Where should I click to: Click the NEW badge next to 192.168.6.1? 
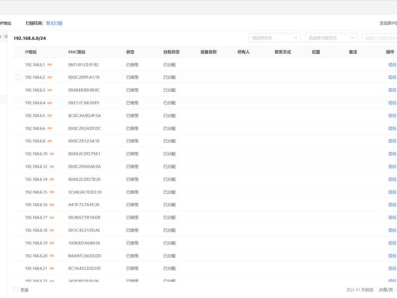point(50,65)
